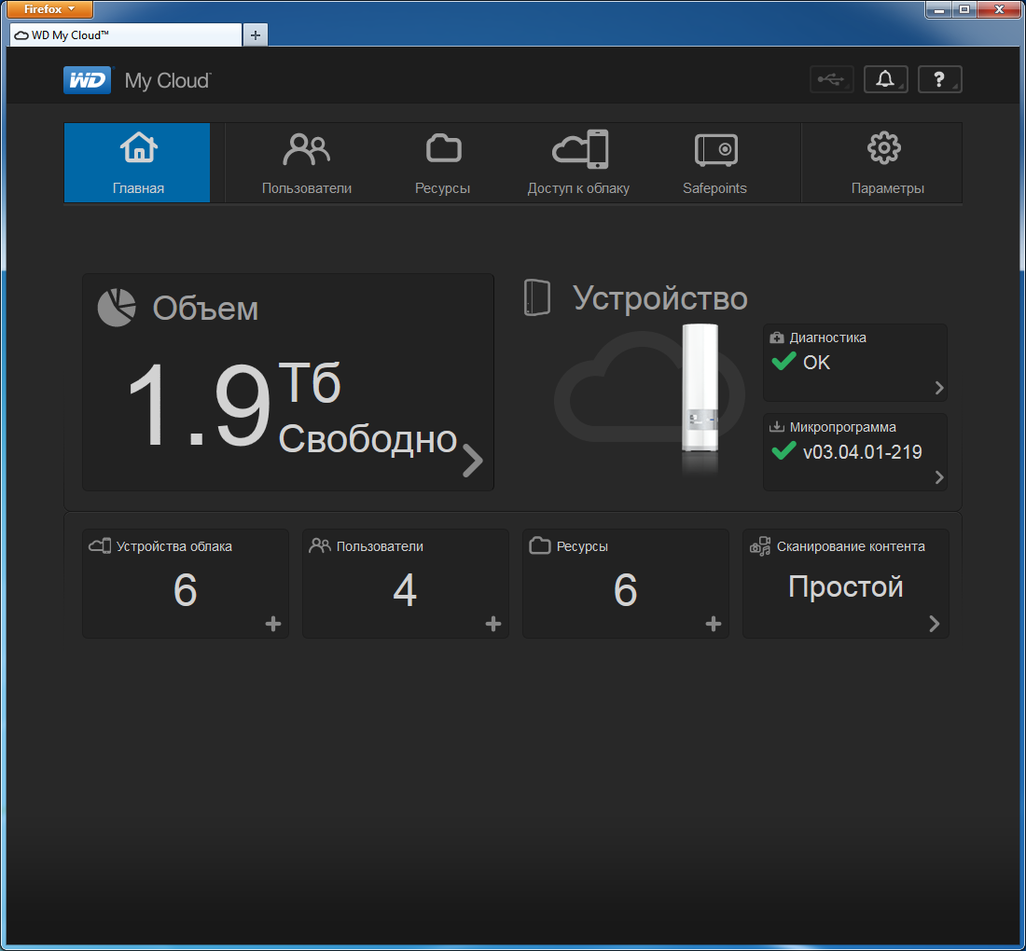1026x951 pixels.
Task: Click the Объем pie chart icon
Action: [117, 308]
